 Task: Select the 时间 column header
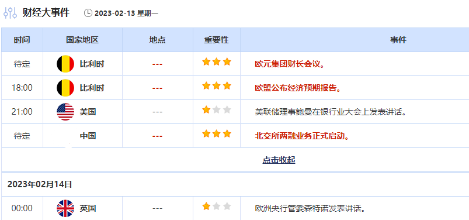pyautogui.click(x=22, y=40)
